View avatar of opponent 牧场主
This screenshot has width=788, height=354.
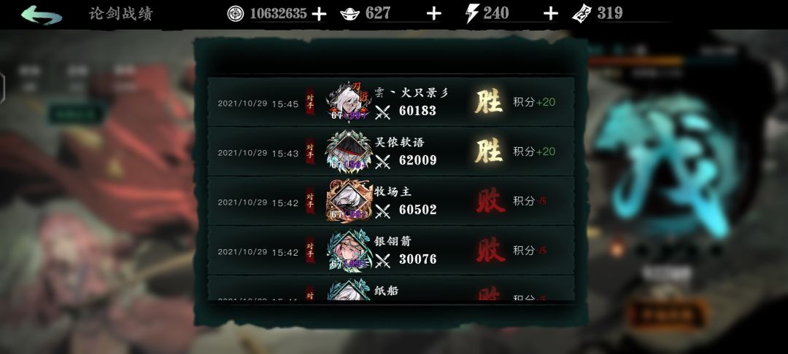click(349, 200)
